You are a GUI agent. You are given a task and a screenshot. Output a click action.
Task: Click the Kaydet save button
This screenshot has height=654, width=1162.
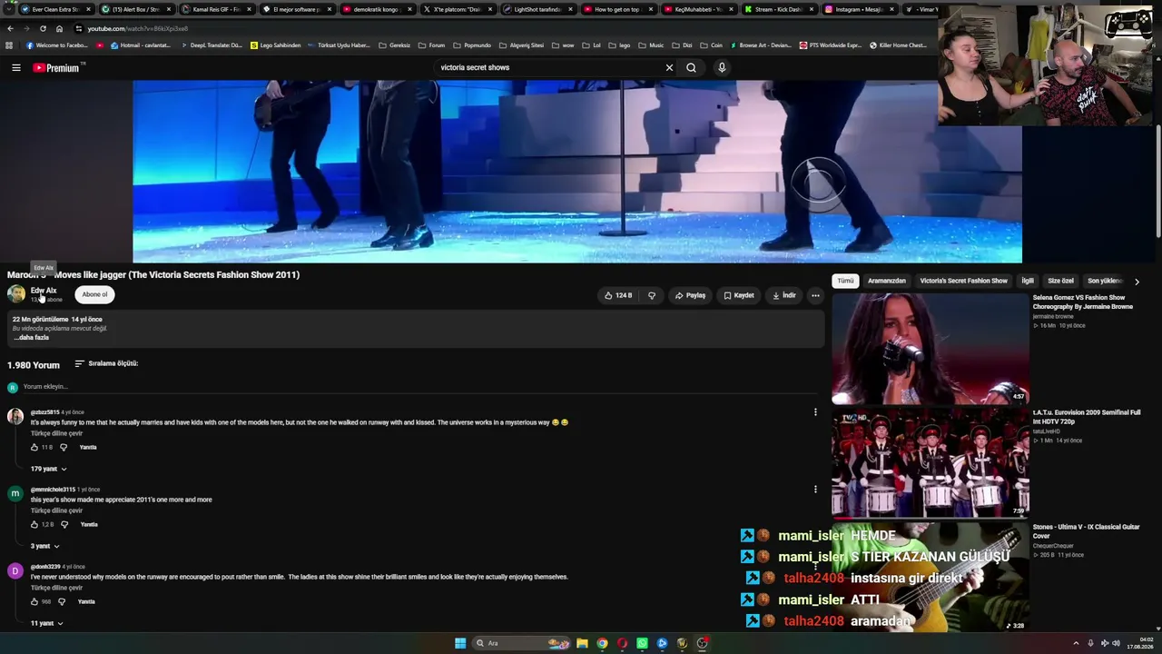(738, 295)
